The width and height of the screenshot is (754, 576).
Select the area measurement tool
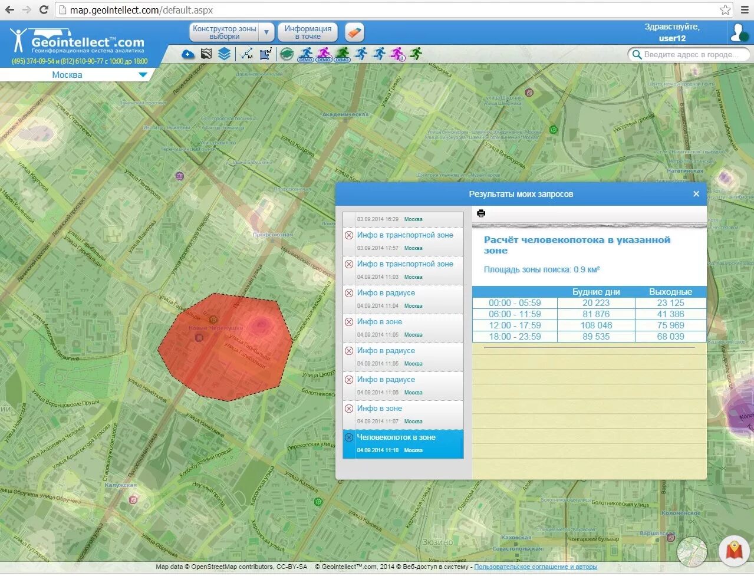pyautogui.click(x=266, y=54)
